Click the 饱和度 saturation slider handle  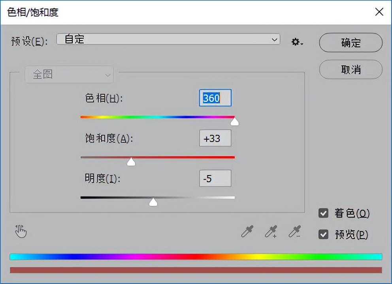pyautogui.click(x=131, y=162)
